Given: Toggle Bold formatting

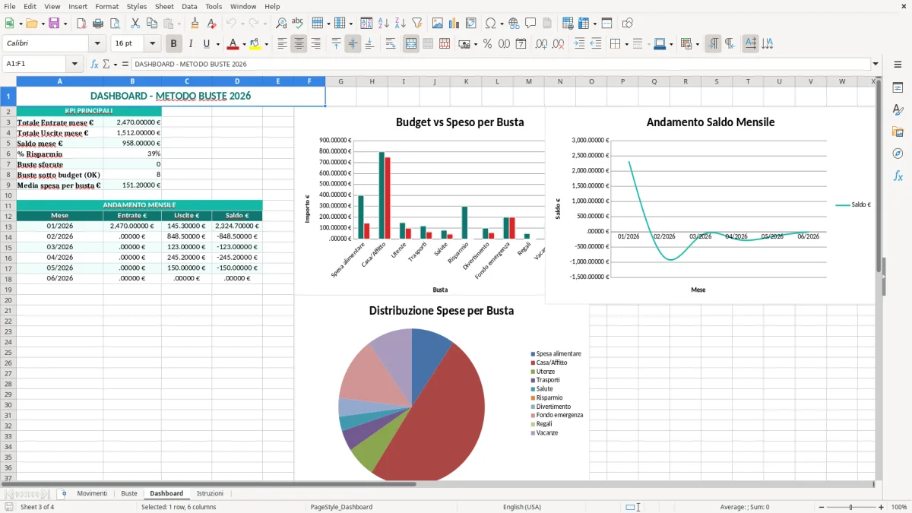Looking at the screenshot, I should pyautogui.click(x=174, y=44).
